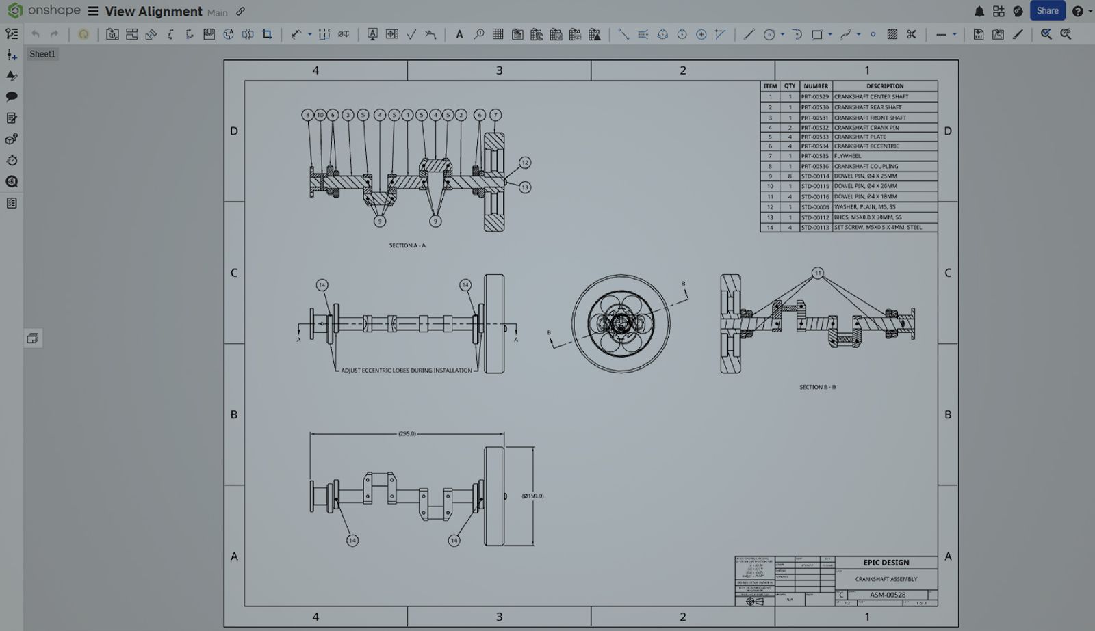Image resolution: width=1095 pixels, height=631 pixels.
Task: Open the sheet thumbnail flyout on the left
Action: [x=32, y=338]
